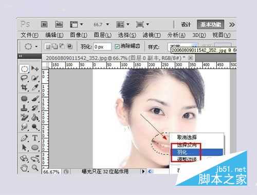
Task: Open the 图像(I) menu
Action: [x=79, y=36]
